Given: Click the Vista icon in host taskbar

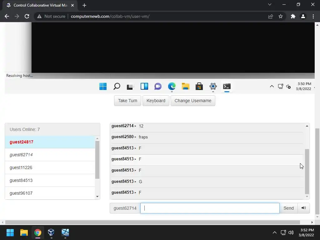Looking at the screenshot, I should click(x=65, y=232).
